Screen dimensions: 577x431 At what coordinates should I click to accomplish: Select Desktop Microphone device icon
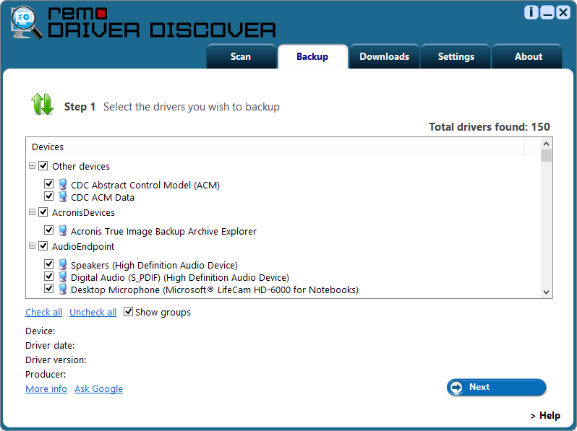pyautogui.click(x=63, y=289)
